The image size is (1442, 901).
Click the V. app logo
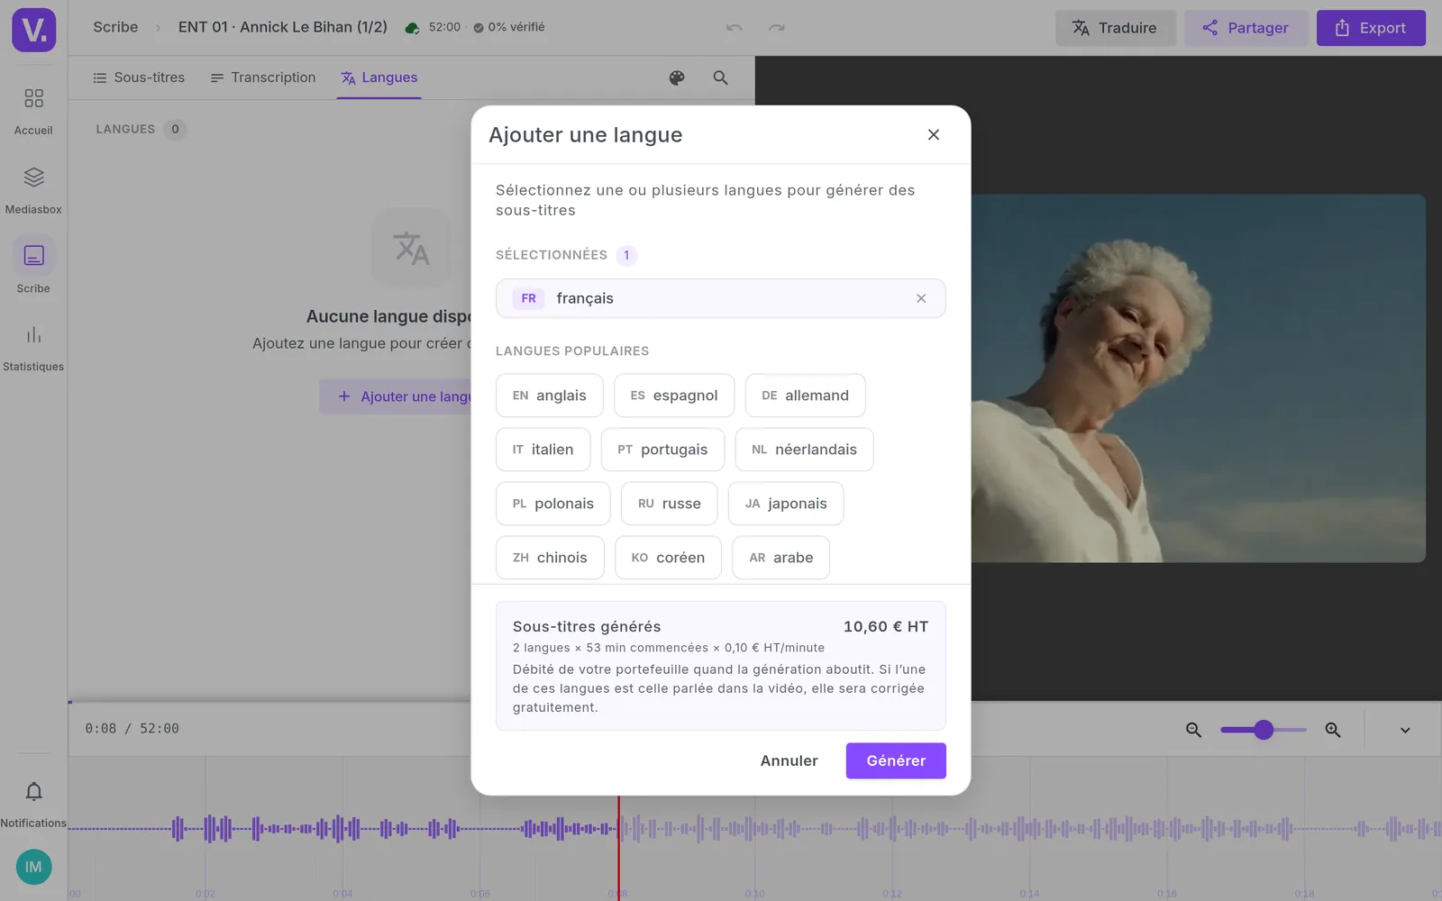34,30
